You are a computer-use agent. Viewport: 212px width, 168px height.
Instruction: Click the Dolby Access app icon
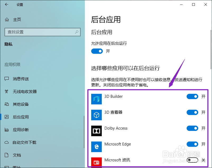(96, 131)
